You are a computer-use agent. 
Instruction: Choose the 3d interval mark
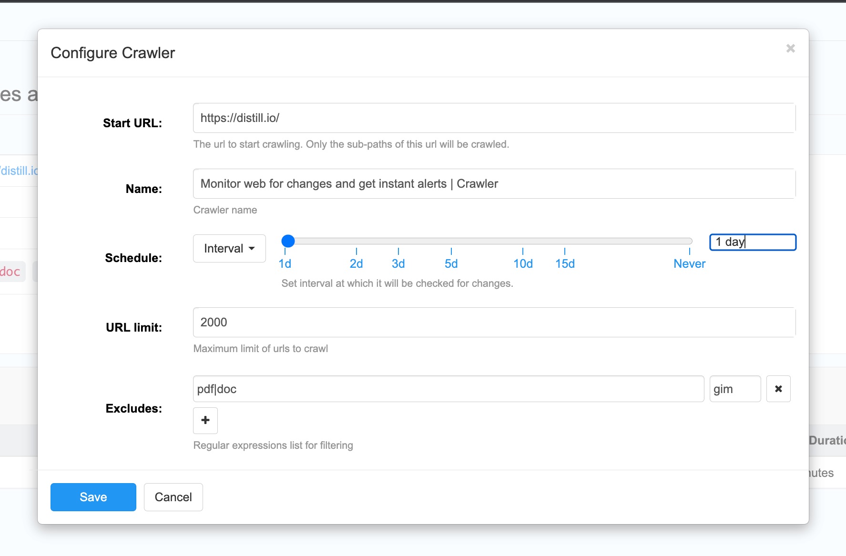pos(398,263)
